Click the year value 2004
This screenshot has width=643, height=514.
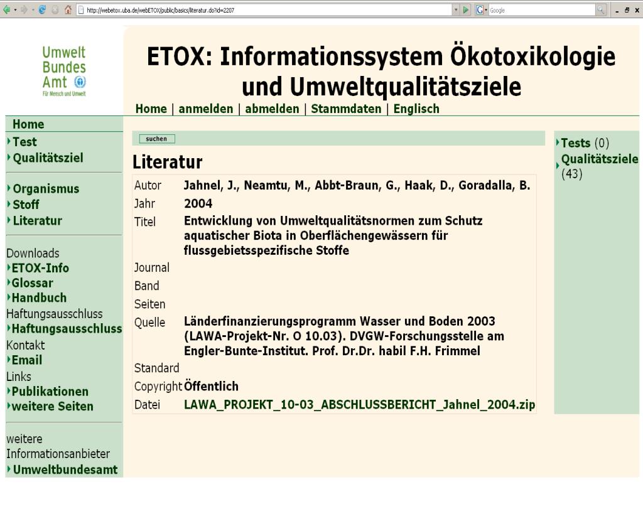(x=198, y=203)
